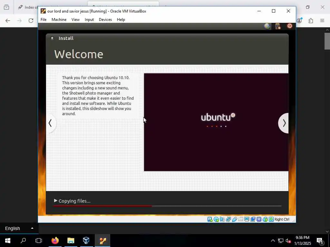330x247 pixels.
Task: Click the running VM taskbar icon
Action: [103, 241]
